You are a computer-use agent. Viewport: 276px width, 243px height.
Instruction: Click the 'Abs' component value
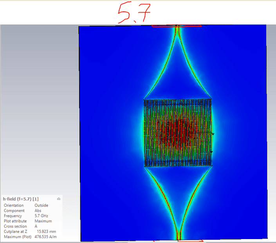click(x=38, y=210)
